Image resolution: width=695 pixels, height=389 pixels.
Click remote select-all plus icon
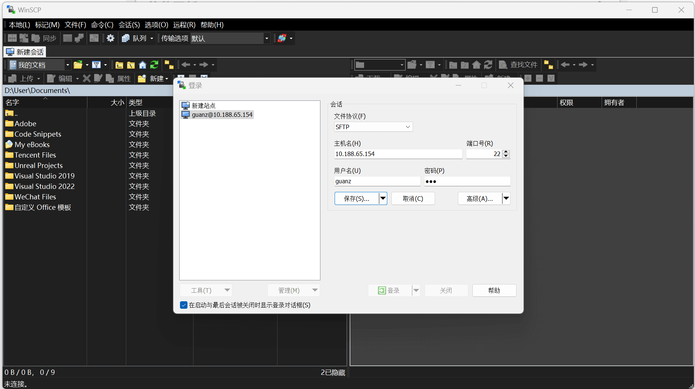[528, 78]
